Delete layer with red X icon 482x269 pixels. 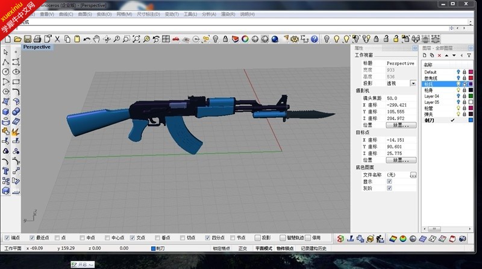coord(439,55)
